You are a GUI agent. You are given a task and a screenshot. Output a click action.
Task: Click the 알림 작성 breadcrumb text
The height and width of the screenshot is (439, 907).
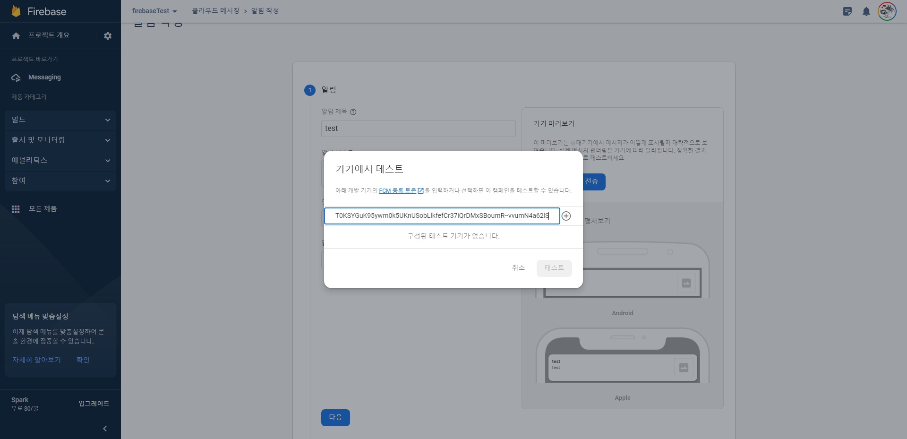265,10
